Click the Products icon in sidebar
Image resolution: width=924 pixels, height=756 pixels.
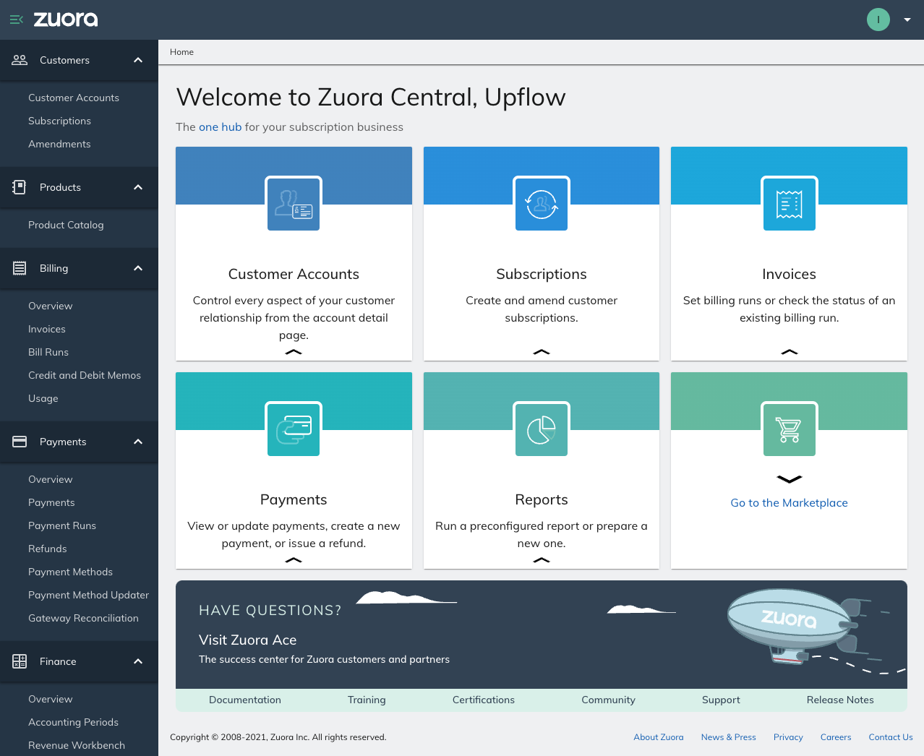(20, 187)
